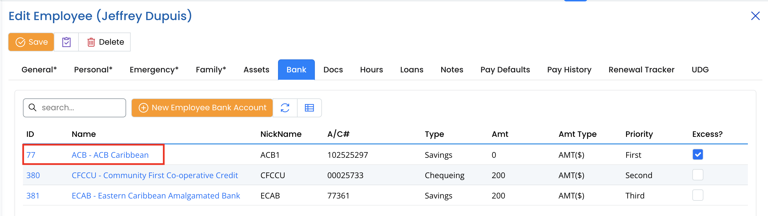768x216 pixels.
Task: Select the Pay History tab
Action: (569, 70)
